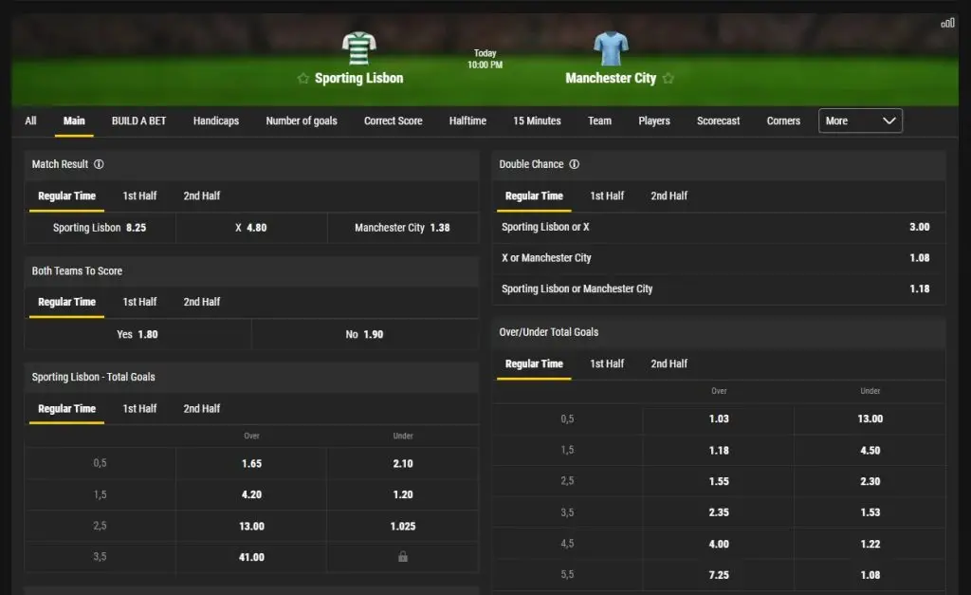971x595 pixels.
Task: Select Sporting Lisbon Total Goals 2nd Half tab
Action: pyautogui.click(x=201, y=408)
